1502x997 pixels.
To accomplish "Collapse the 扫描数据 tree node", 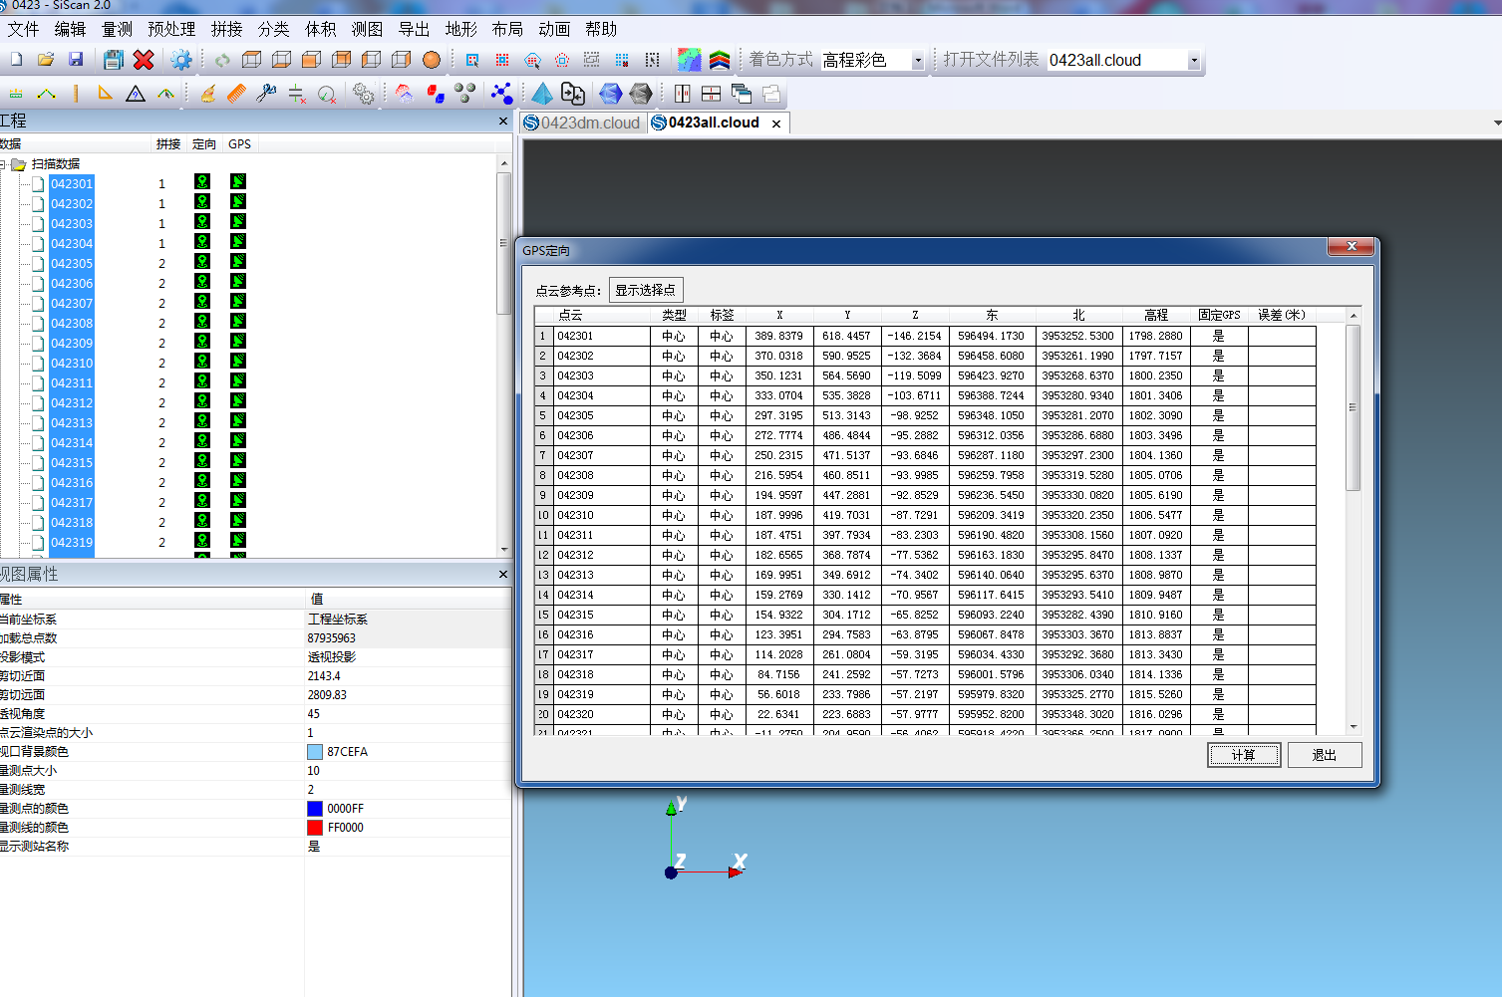I will (x=3, y=164).
